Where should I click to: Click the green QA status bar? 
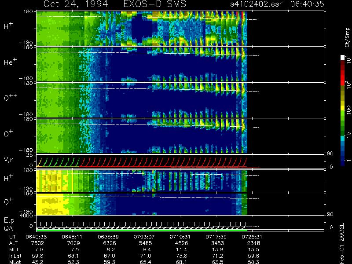(x=142, y=230)
